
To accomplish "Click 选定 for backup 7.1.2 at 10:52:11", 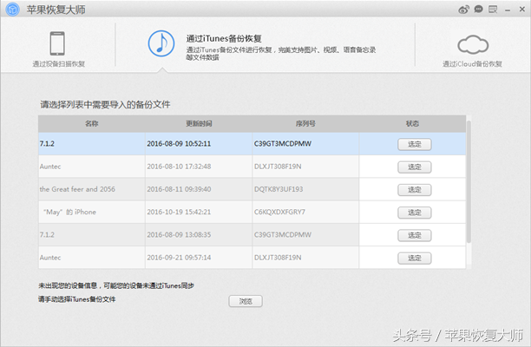I will [414, 144].
